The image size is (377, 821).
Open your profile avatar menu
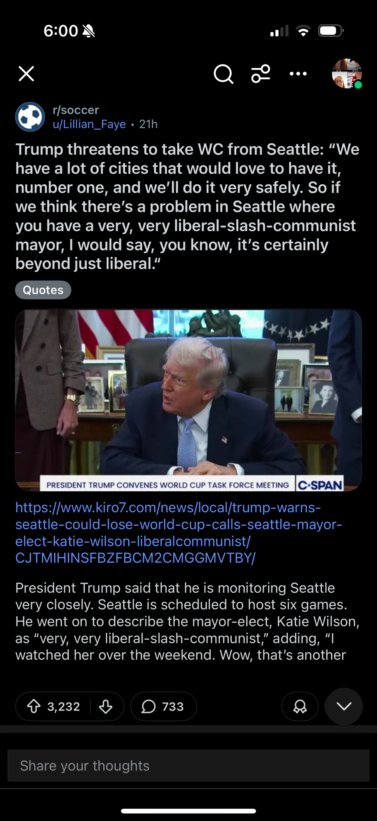tap(347, 73)
